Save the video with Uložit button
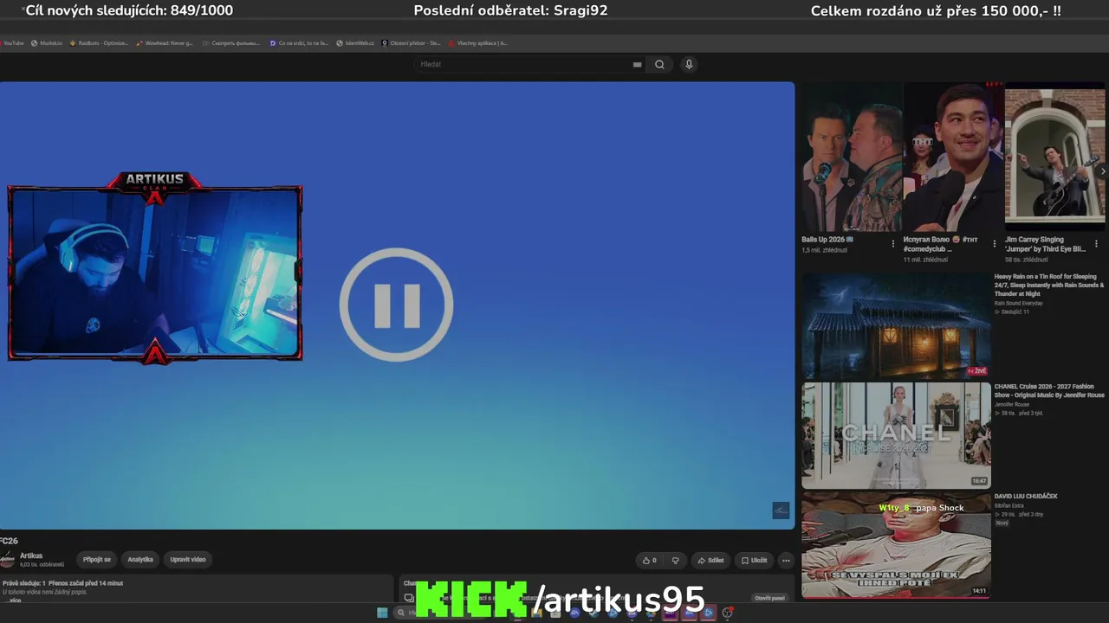 [x=754, y=561]
